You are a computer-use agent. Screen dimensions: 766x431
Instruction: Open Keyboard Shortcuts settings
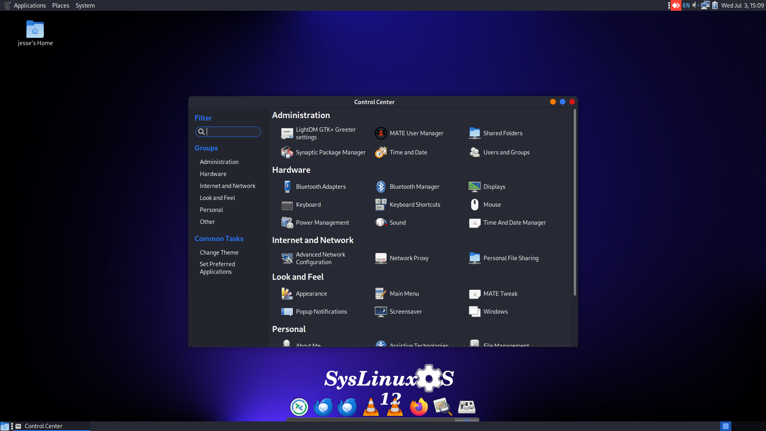tap(407, 205)
